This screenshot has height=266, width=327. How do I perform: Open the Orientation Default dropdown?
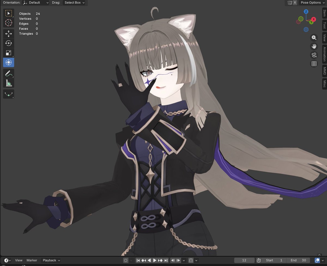click(x=36, y=2)
